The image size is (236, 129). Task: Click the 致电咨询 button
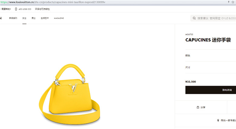tap(211, 90)
